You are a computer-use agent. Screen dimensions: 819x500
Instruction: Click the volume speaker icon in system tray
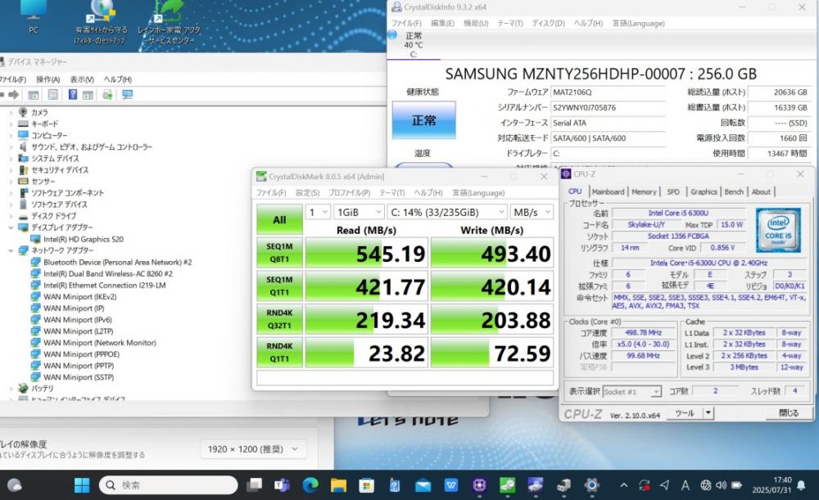click(722, 485)
